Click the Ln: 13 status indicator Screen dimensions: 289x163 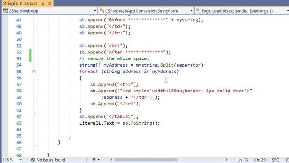pyautogui.click(x=242, y=160)
